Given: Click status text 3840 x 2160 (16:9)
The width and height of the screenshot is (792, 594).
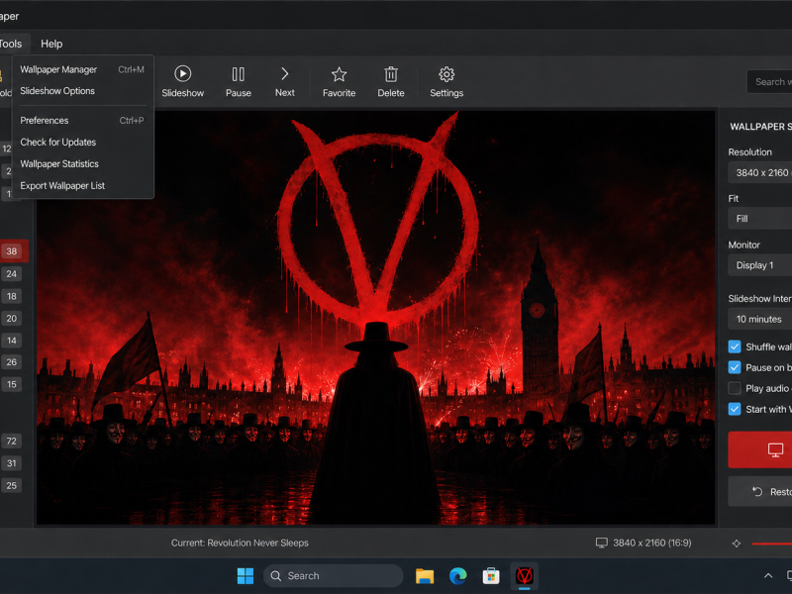Looking at the screenshot, I should point(652,543).
